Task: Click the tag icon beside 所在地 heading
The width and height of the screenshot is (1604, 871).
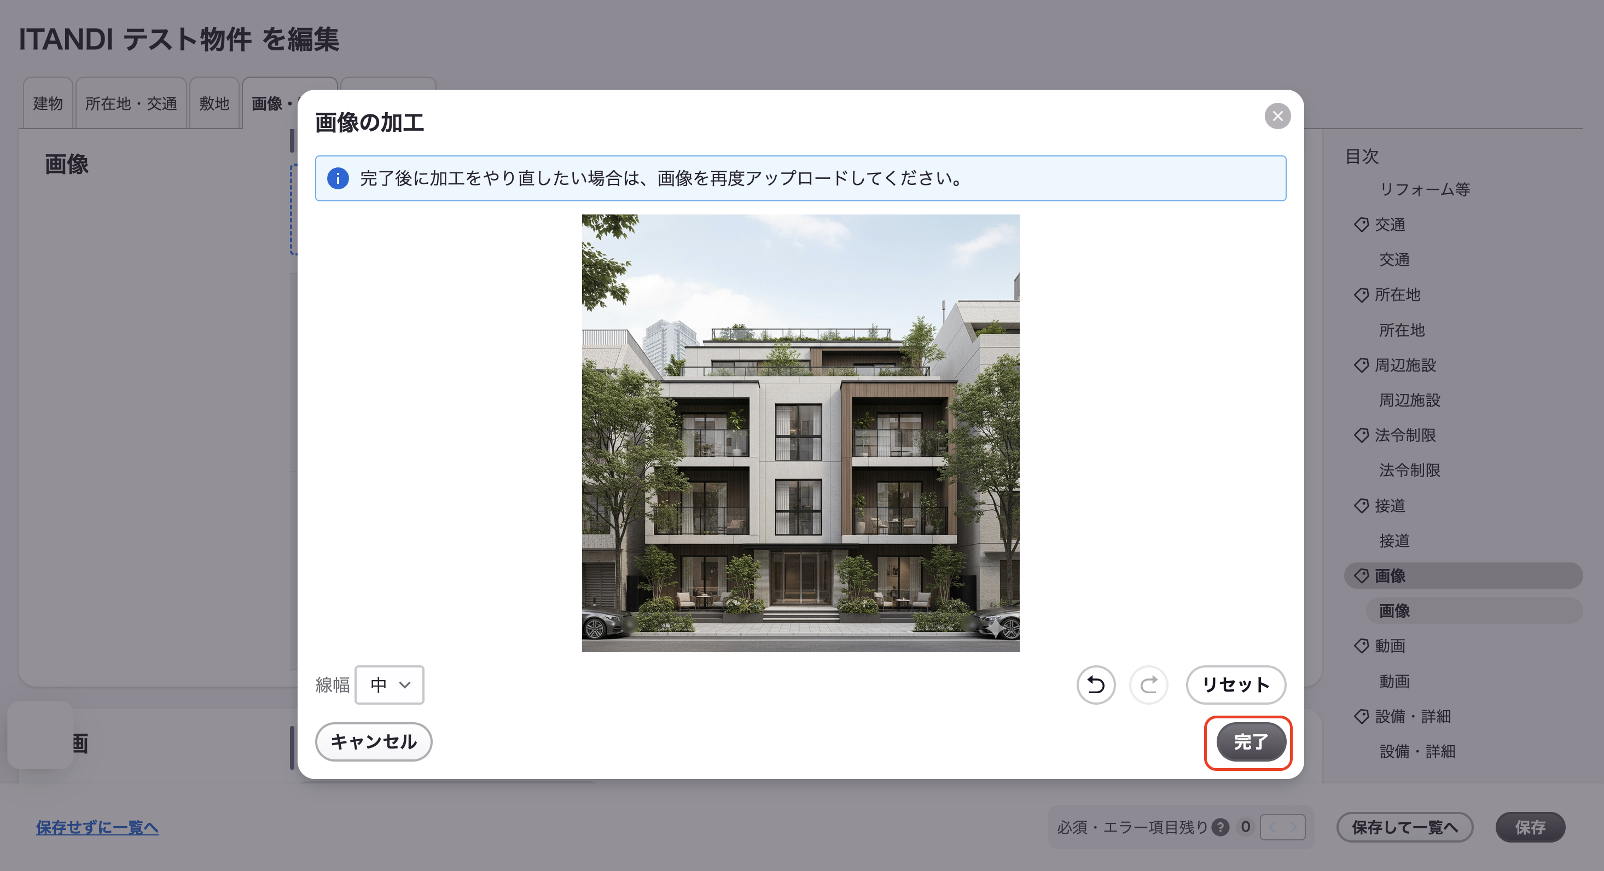Action: pyautogui.click(x=1361, y=294)
